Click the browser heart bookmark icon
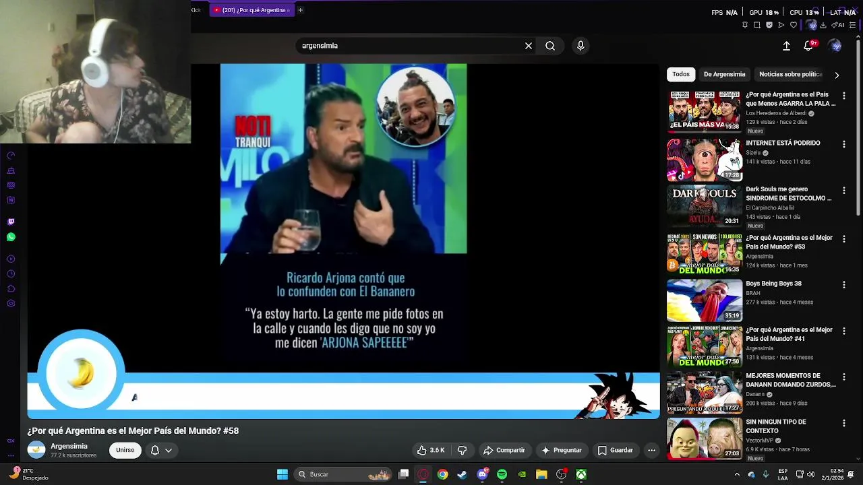Viewport: 863px width, 485px height. pos(794,25)
